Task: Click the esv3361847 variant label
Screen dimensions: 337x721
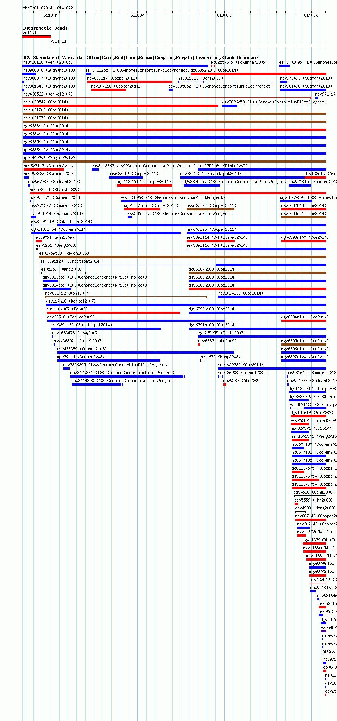Action: (179, 213)
